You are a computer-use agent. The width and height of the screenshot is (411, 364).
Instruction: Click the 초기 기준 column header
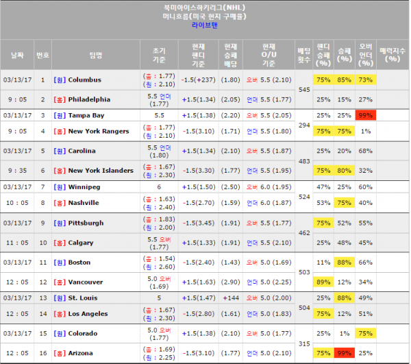tap(159, 55)
